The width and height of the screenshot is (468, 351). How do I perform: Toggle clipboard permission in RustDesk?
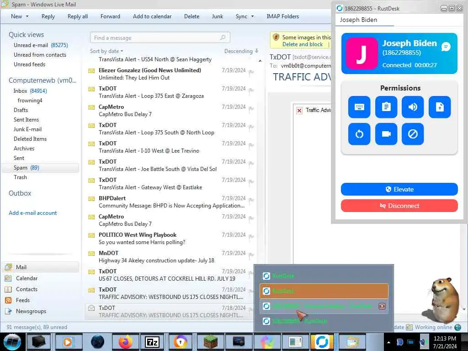coord(386,107)
